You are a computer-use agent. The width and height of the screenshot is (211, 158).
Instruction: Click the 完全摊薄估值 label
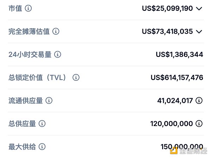(x=29, y=31)
